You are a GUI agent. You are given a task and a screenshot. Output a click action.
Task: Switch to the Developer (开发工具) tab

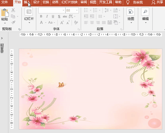[x=106, y=2]
